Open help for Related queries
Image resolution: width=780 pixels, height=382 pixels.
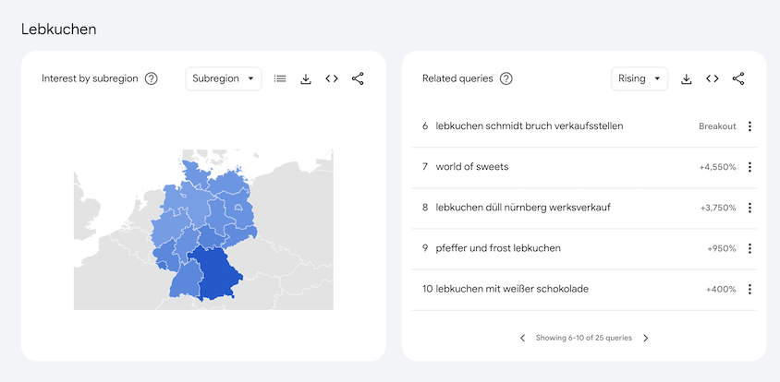pos(506,78)
